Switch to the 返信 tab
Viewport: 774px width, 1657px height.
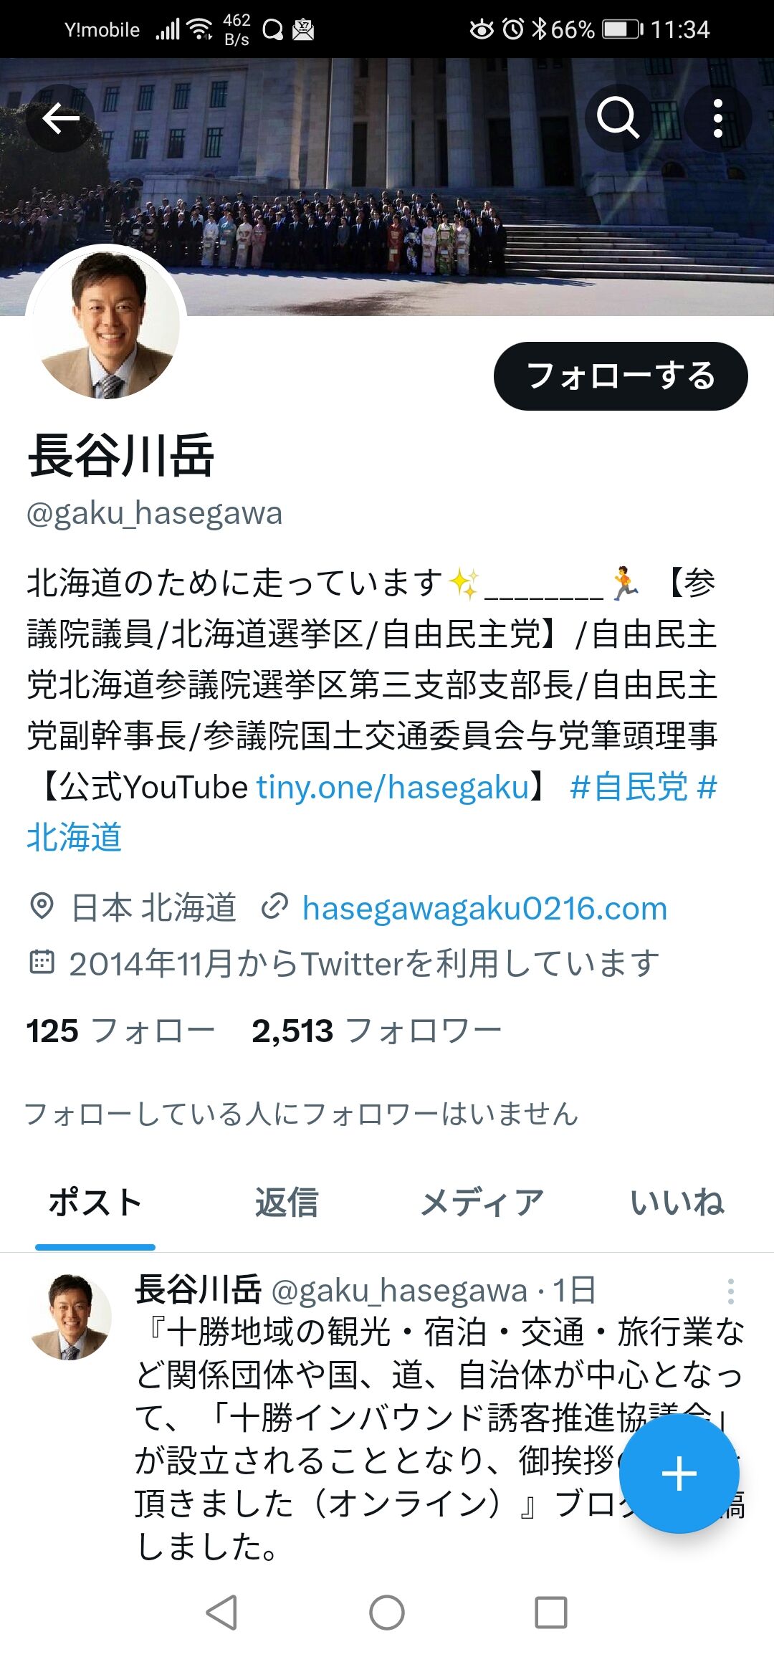(287, 1203)
